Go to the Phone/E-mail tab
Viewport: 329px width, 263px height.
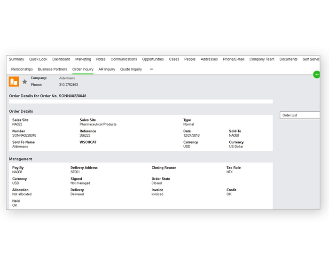[x=234, y=59]
